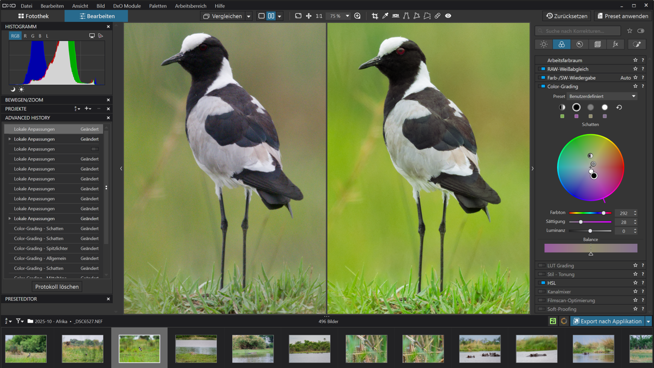Select the Schatten black circle
Viewport: 654px width, 368px height.
click(x=576, y=107)
